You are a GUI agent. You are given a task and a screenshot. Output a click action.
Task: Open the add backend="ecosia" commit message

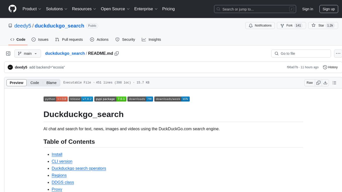click(x=47, y=67)
